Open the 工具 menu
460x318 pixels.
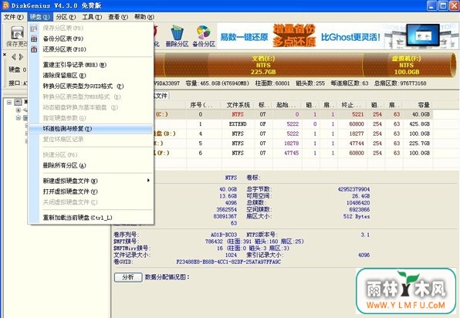click(x=92, y=17)
